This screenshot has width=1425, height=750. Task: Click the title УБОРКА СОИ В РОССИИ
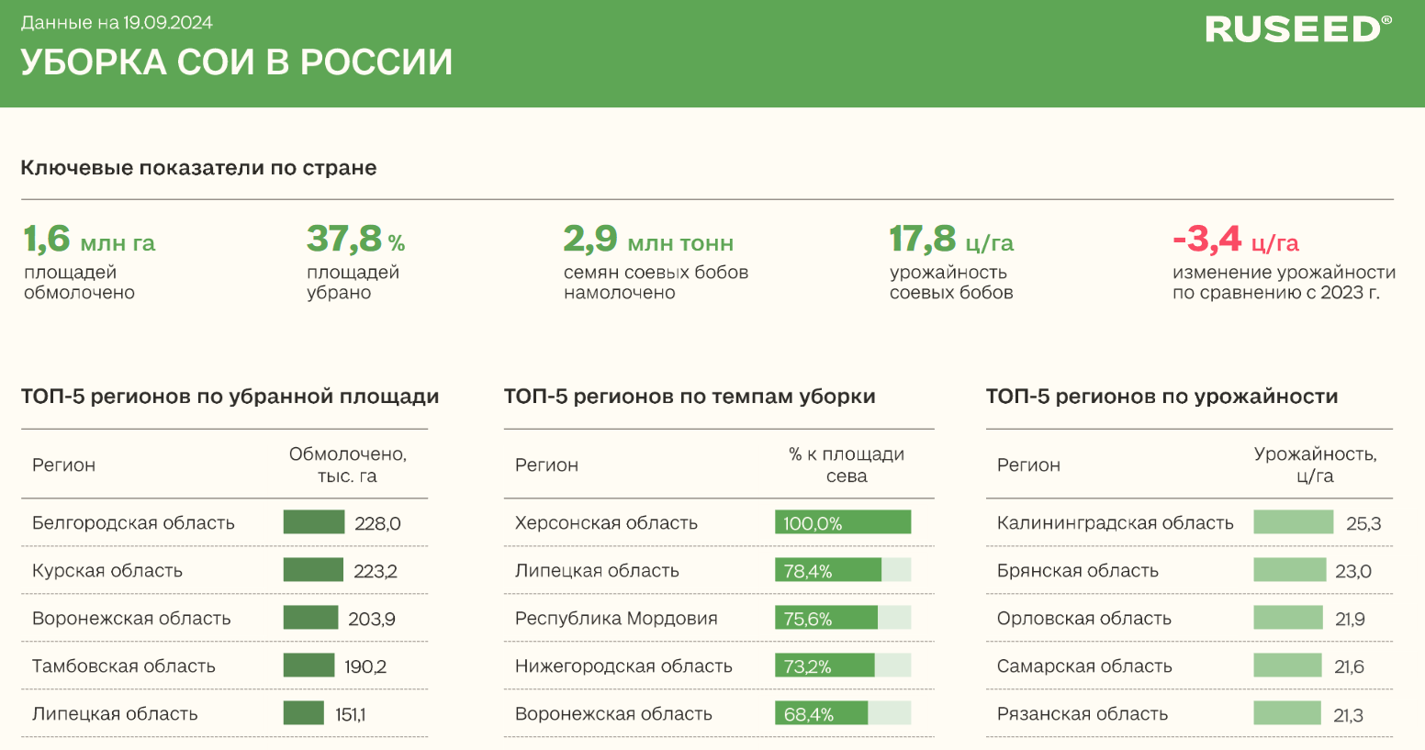236,62
